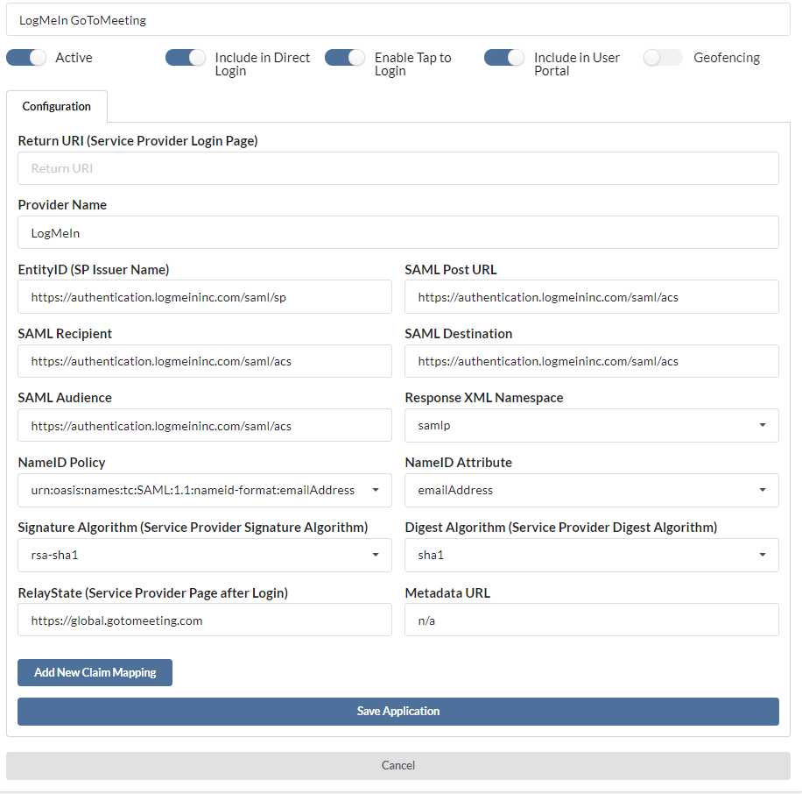The width and height of the screenshot is (802, 794).
Task: Click the Response XML Namespace label
Action: click(x=484, y=398)
